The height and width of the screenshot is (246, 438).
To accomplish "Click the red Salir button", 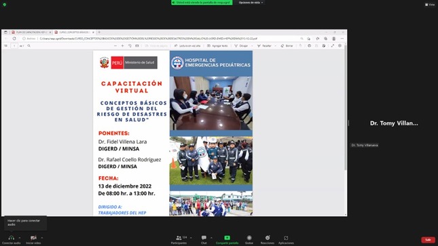I will point(428,240).
